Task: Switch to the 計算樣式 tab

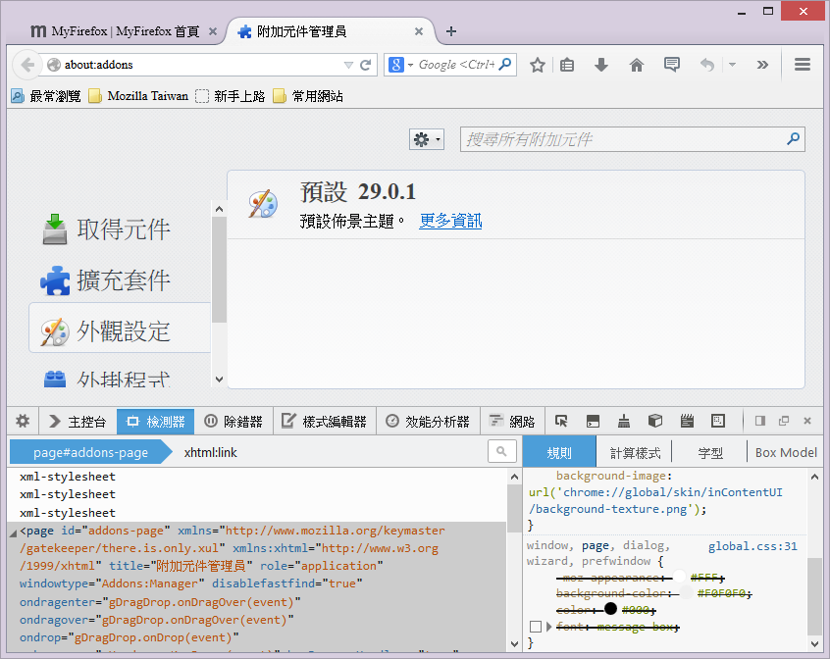Action: point(635,452)
